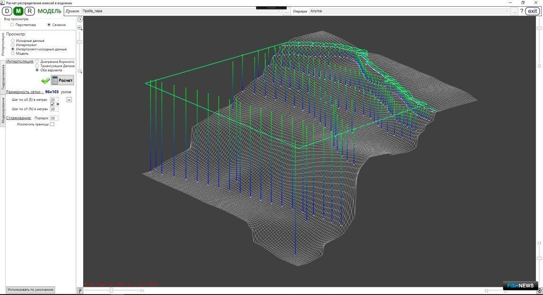Screen dimensions: 543x295
Task: Click the Расчет calculate button
Action: (63, 80)
